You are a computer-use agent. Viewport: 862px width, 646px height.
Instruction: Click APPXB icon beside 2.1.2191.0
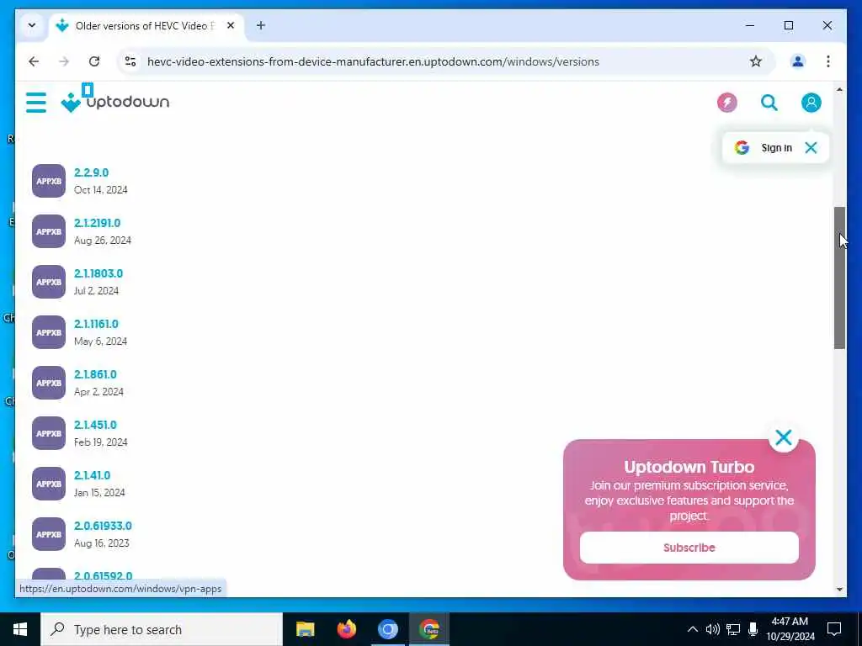click(48, 231)
